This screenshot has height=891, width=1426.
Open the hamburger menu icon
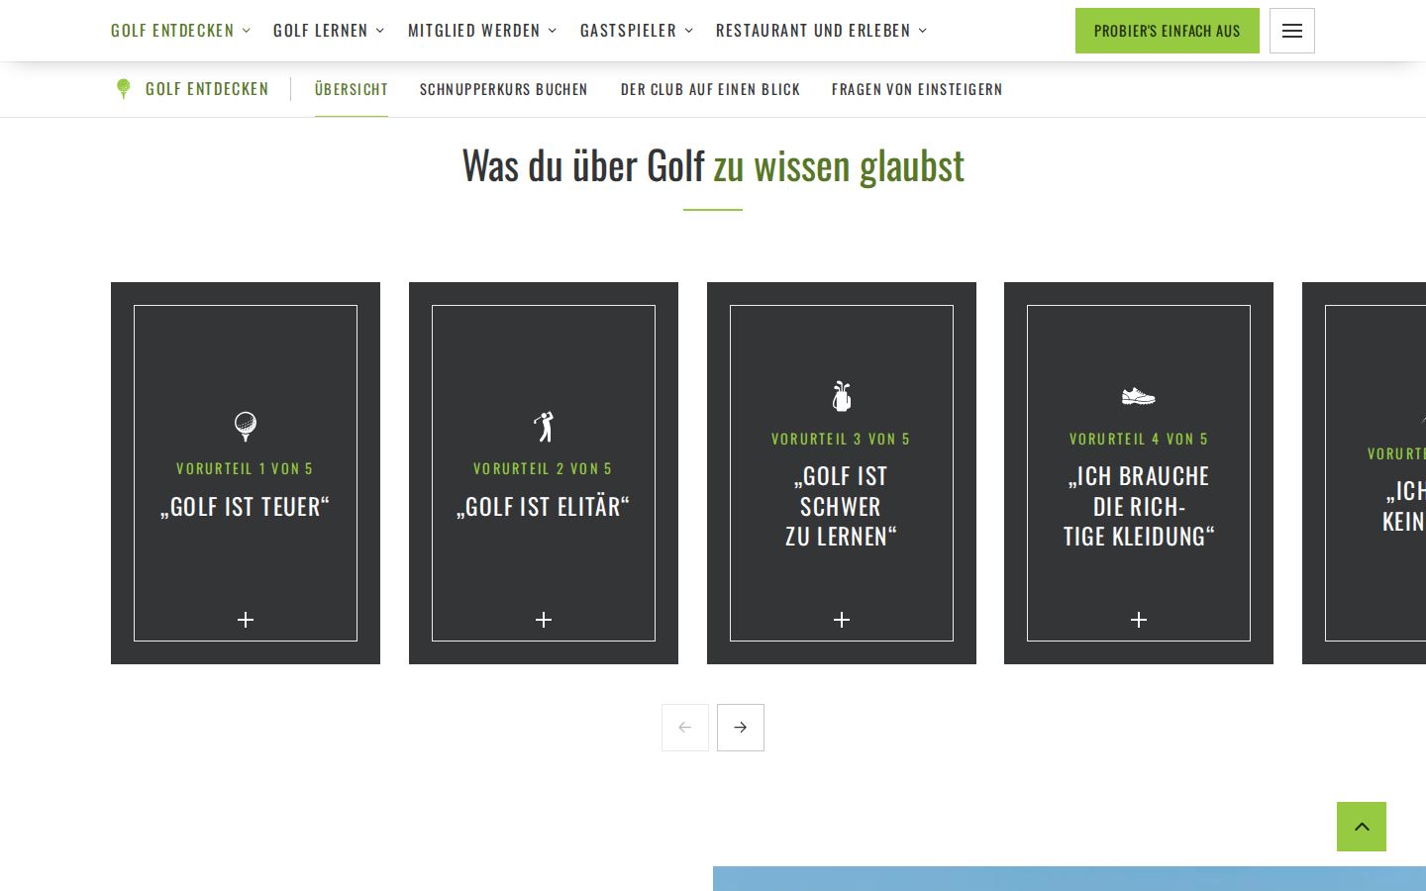coord(1292,31)
